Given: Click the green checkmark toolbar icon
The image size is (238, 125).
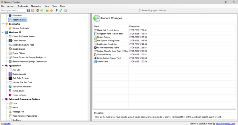Looking at the screenshot, I should 61,10.
